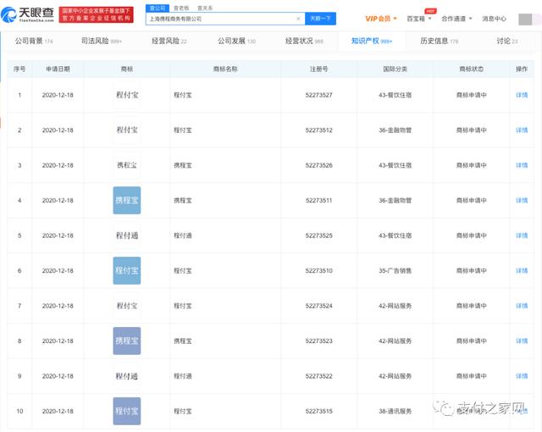Click the blue 程付宝 trademark logo in row 10
542x432 pixels.
click(x=127, y=411)
